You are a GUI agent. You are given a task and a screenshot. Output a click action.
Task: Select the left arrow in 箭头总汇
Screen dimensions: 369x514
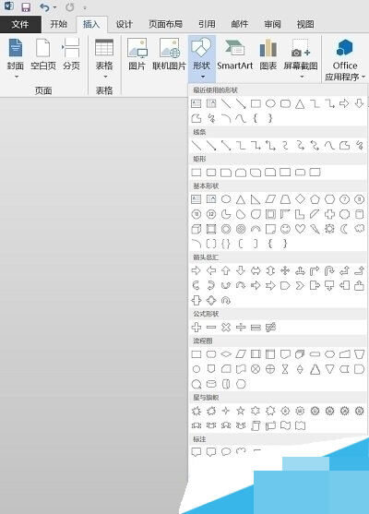click(211, 270)
